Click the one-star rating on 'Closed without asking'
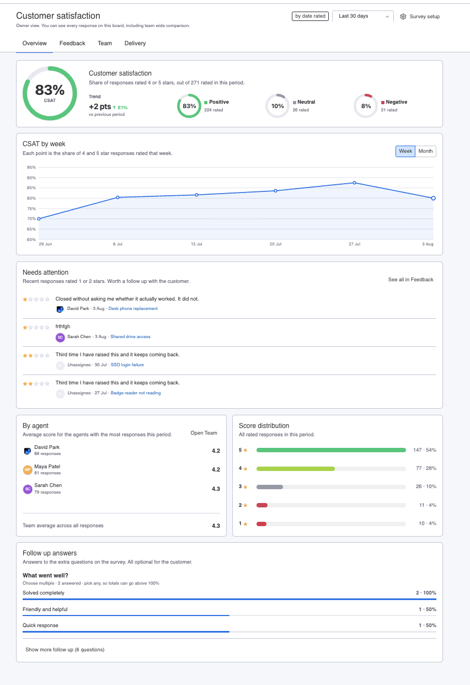This screenshot has height=685, width=470. [x=36, y=299]
